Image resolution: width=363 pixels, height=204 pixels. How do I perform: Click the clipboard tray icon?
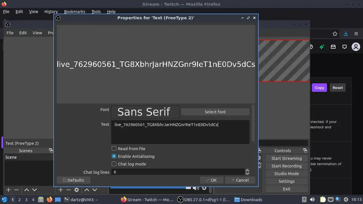323,199
